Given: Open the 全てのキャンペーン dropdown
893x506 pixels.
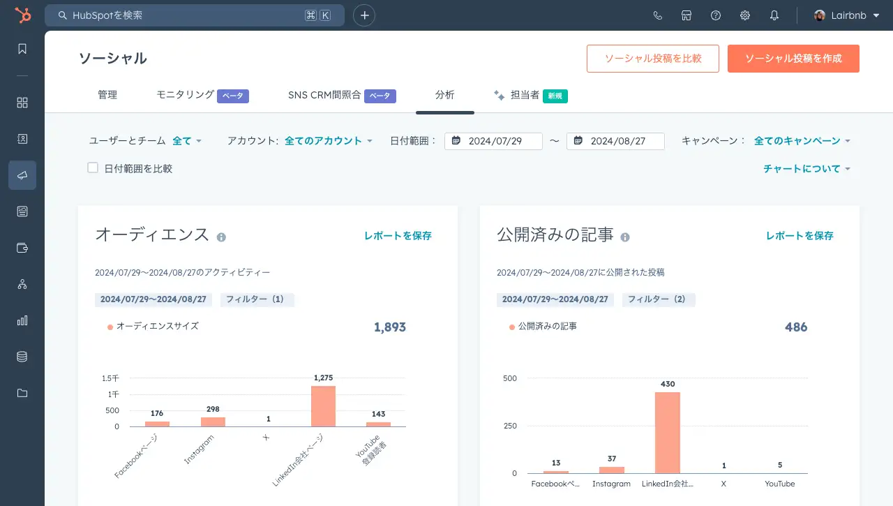Looking at the screenshot, I should click(798, 140).
